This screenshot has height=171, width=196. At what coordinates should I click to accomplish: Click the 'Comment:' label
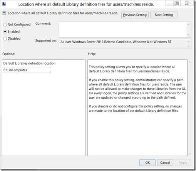43,23
